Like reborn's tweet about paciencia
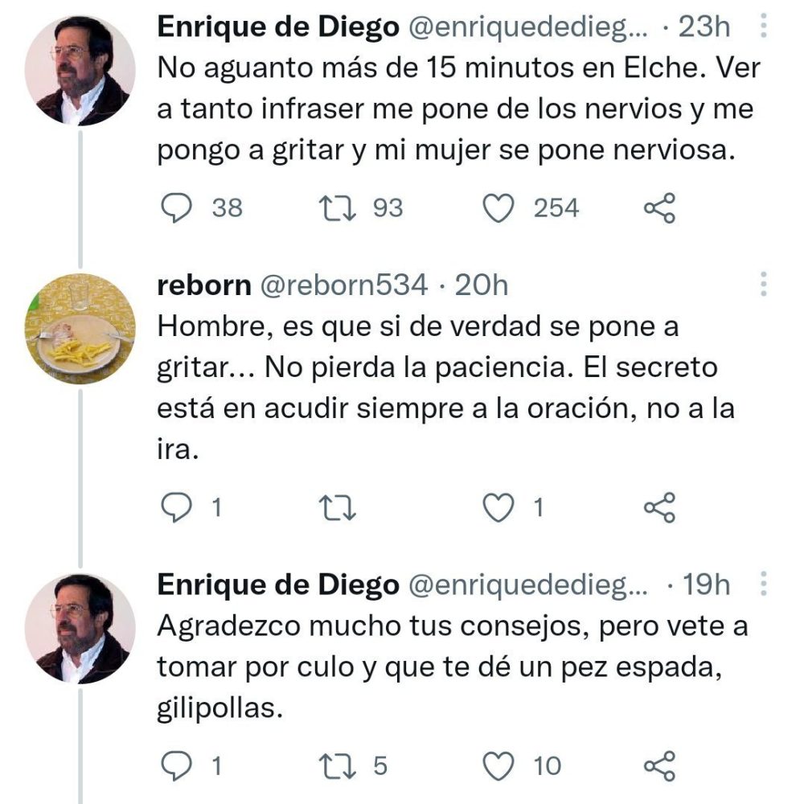Viewport: 804px width, 804px height. tap(499, 506)
